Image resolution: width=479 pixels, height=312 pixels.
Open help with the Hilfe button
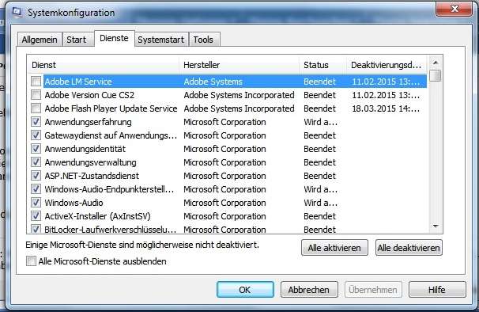[x=437, y=290]
